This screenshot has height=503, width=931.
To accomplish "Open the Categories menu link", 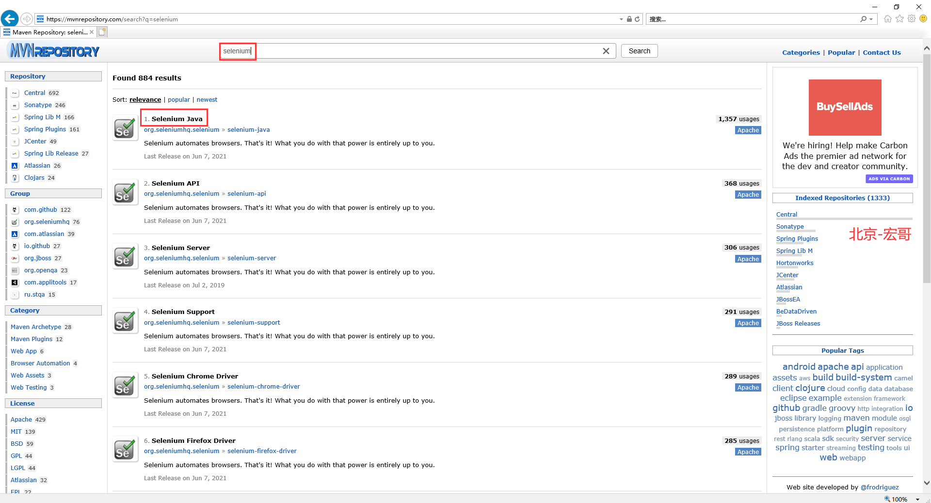I will click(x=801, y=52).
